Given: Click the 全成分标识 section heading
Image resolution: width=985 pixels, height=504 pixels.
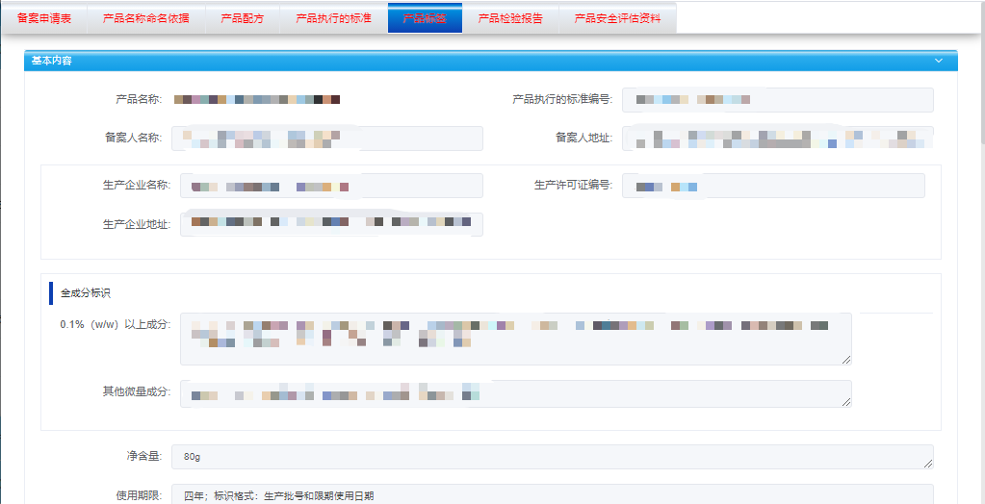Looking at the screenshot, I should [x=86, y=292].
